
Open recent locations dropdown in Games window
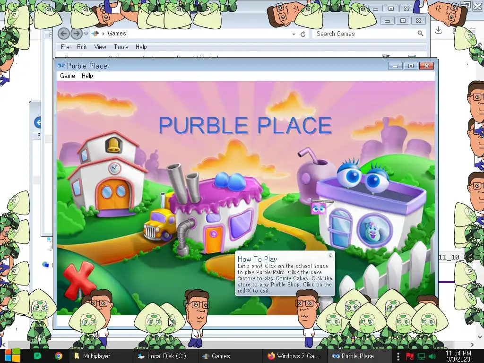pyautogui.click(x=86, y=34)
